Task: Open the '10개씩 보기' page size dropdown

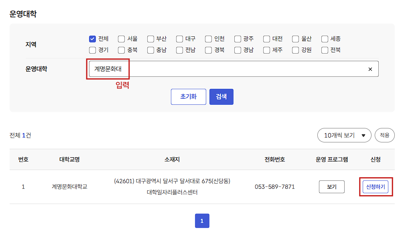Action: [344, 135]
